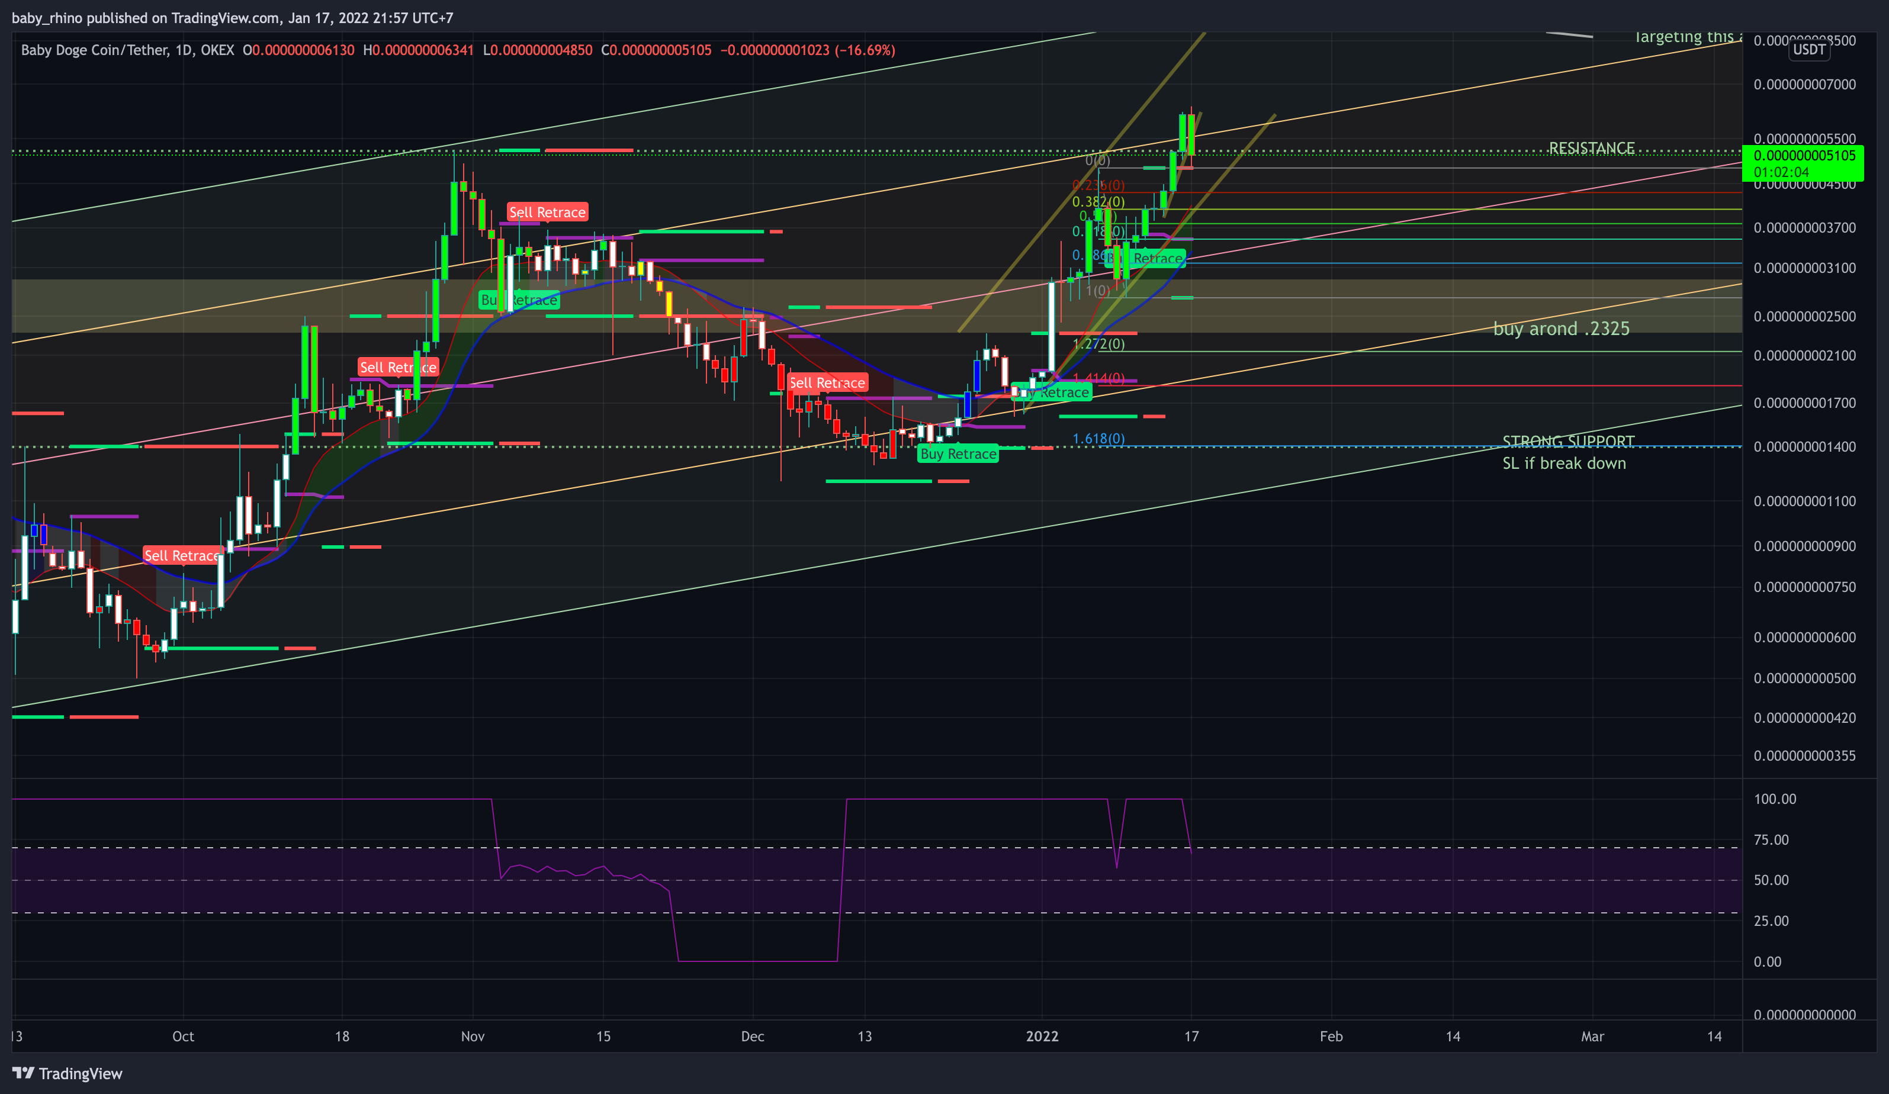Click the 0.000000000500 price axis label
The width and height of the screenshot is (1889, 1094).
(1804, 678)
